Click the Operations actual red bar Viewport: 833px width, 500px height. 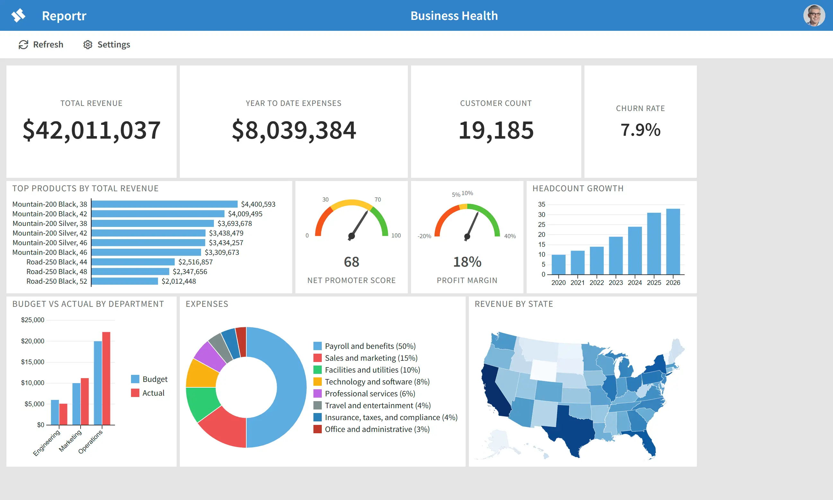[x=106, y=378]
